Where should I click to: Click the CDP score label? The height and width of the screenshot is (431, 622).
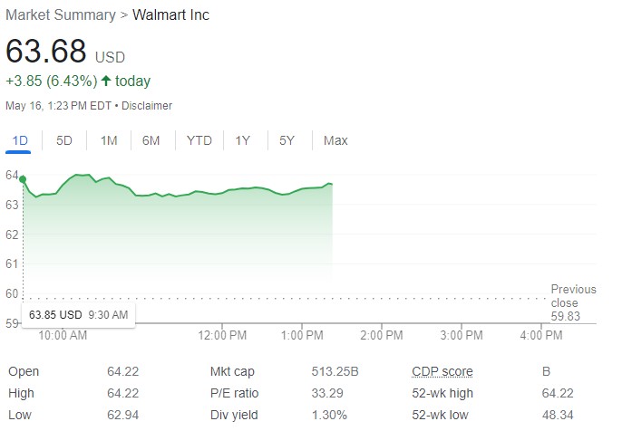(x=442, y=371)
